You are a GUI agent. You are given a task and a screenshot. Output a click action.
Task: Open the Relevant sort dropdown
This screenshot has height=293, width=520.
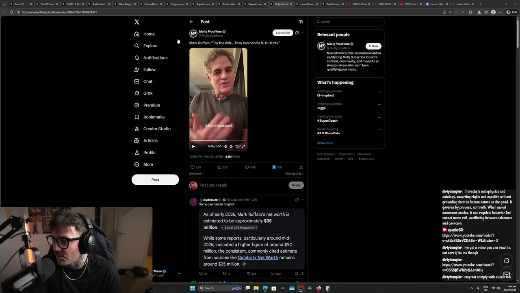click(196, 174)
